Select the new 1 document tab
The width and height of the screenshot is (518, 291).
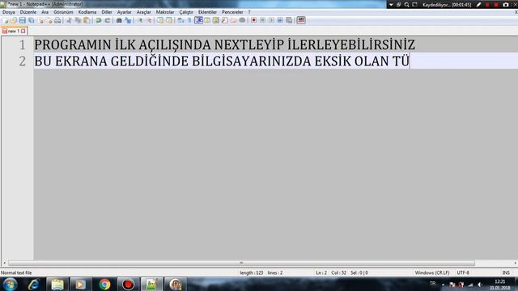pyautogui.click(x=13, y=31)
